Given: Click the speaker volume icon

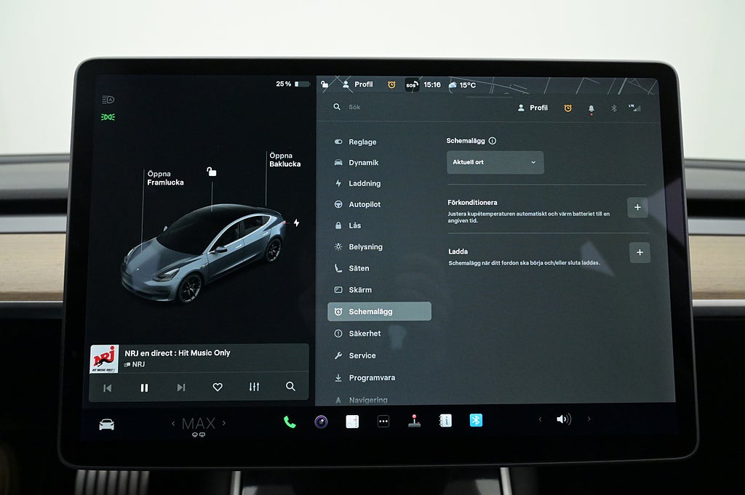Looking at the screenshot, I should 563,419.
